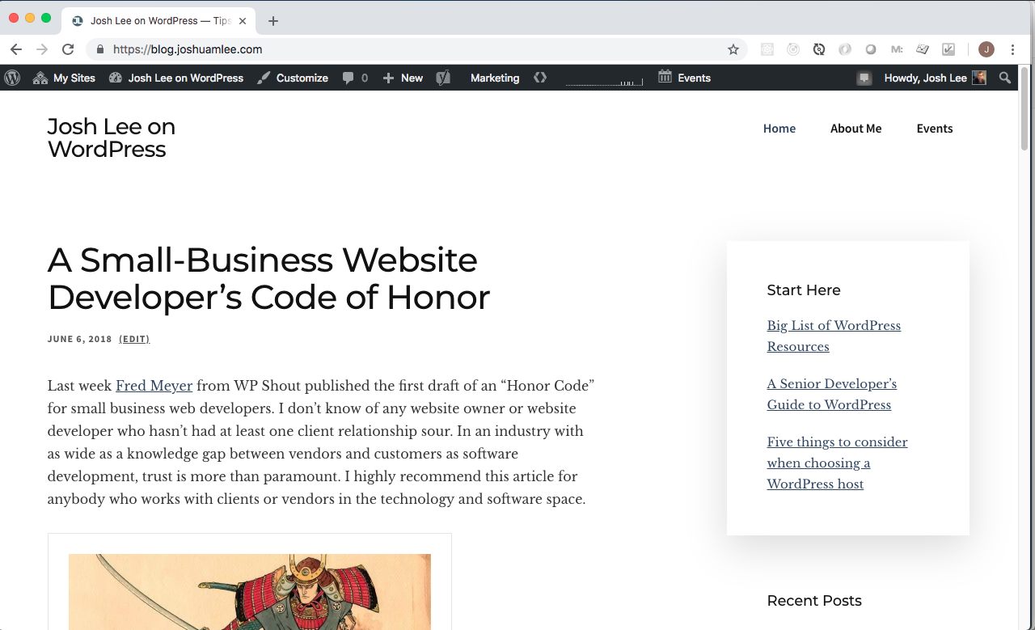This screenshot has width=1035, height=630.
Task: Click the checkmark box extension icon
Action: [x=948, y=49]
